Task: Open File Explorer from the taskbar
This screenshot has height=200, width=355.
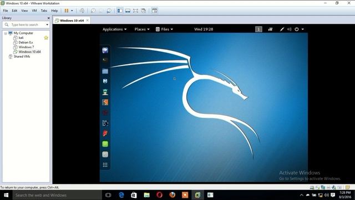Action: coord(146,195)
